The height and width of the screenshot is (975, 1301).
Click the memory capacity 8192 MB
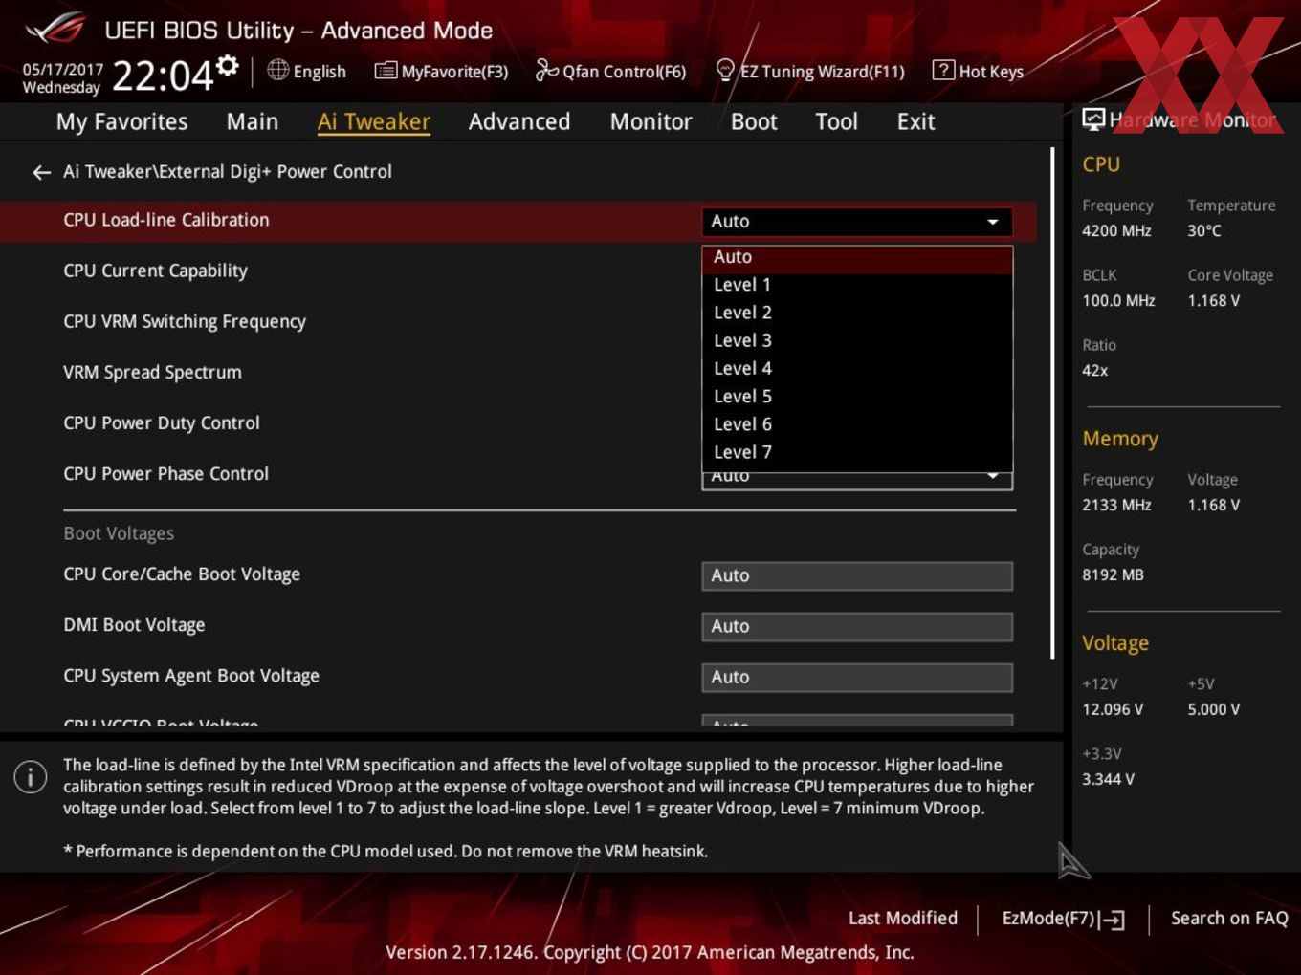(1113, 575)
